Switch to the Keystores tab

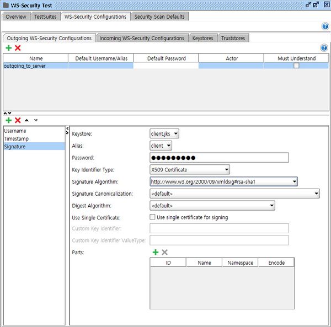pyautogui.click(x=202, y=38)
